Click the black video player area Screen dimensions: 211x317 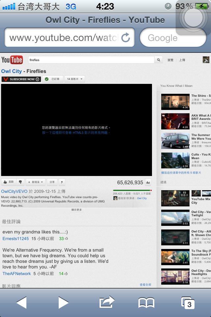pyautogui.click(x=76, y=130)
